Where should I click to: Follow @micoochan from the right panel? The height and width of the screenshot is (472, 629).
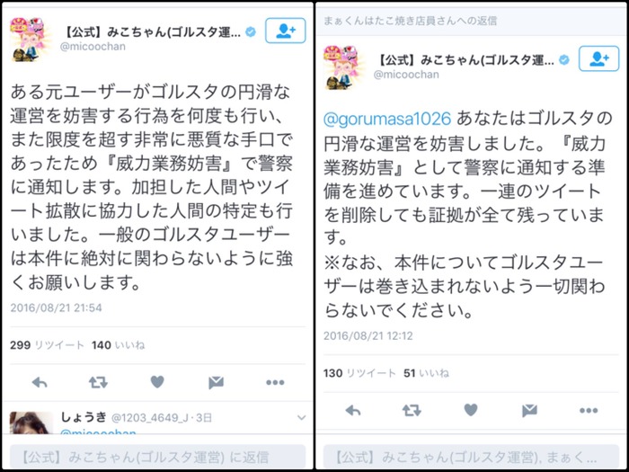click(x=599, y=58)
